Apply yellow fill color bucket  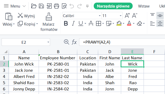(119, 23)
